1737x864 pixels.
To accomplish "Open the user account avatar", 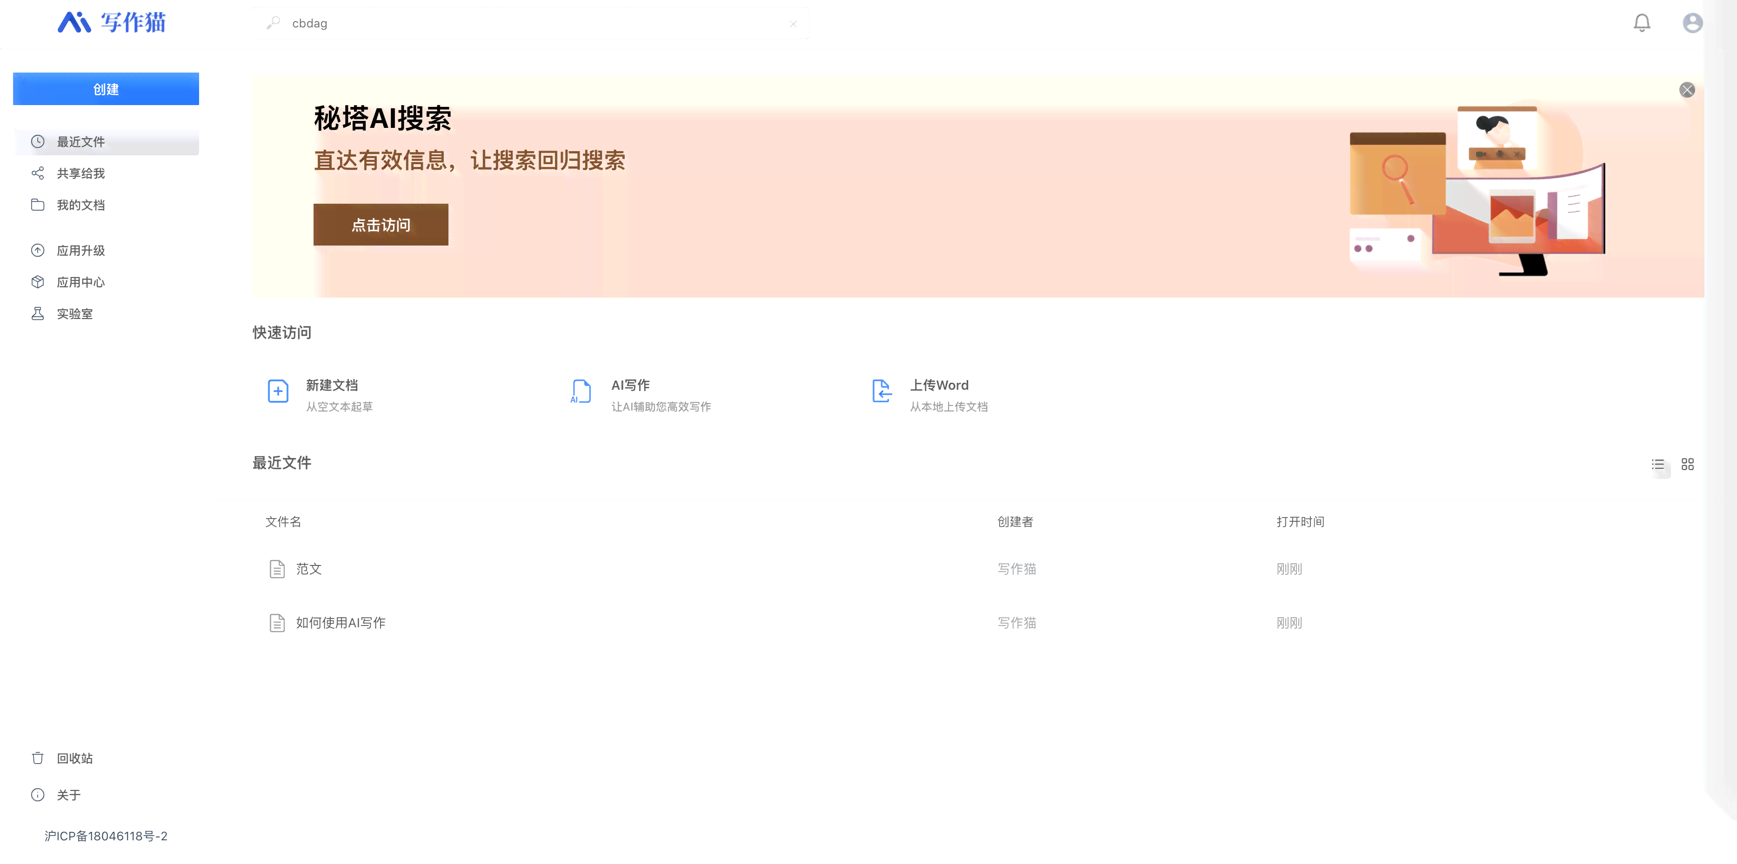I will [x=1692, y=23].
